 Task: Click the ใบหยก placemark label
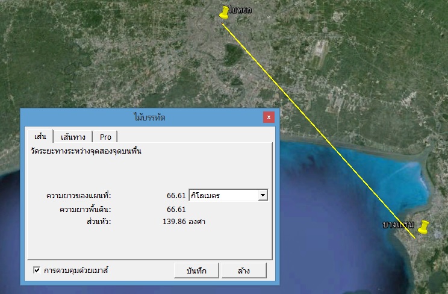coord(240,10)
